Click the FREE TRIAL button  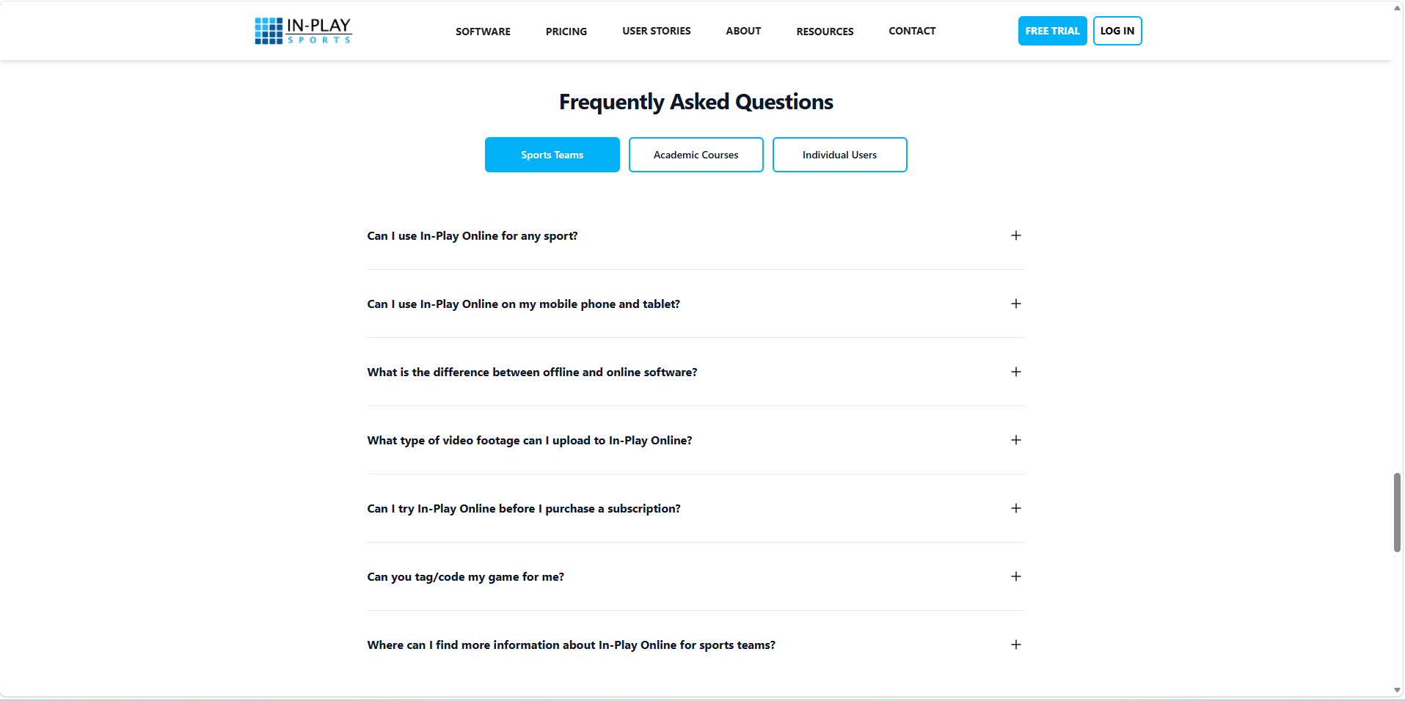(x=1052, y=31)
